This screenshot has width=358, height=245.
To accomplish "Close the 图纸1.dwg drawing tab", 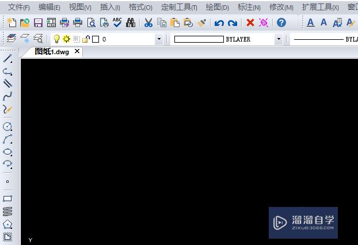I will tap(77, 51).
